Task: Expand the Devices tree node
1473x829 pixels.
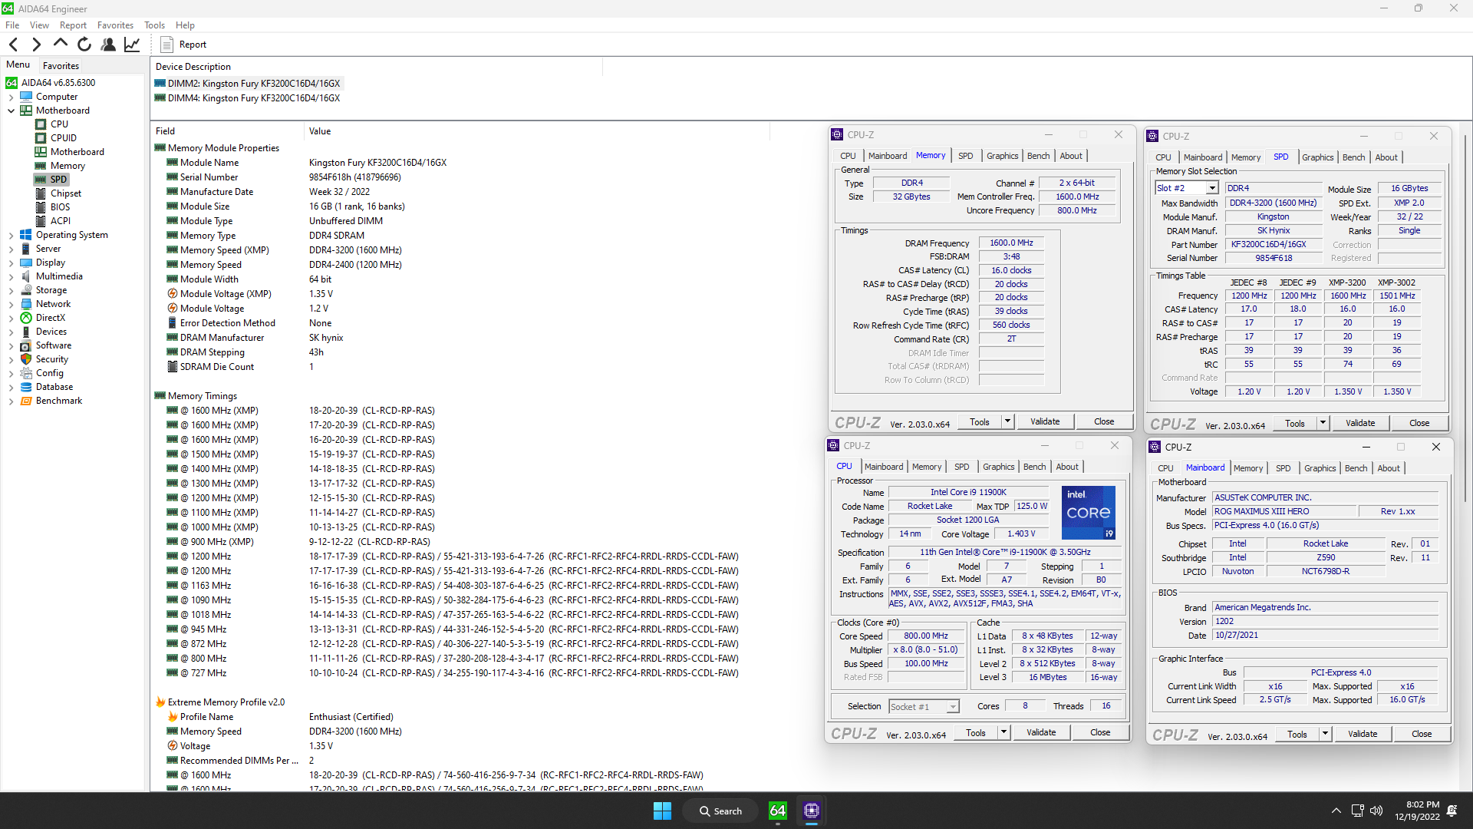Action: pos(11,332)
